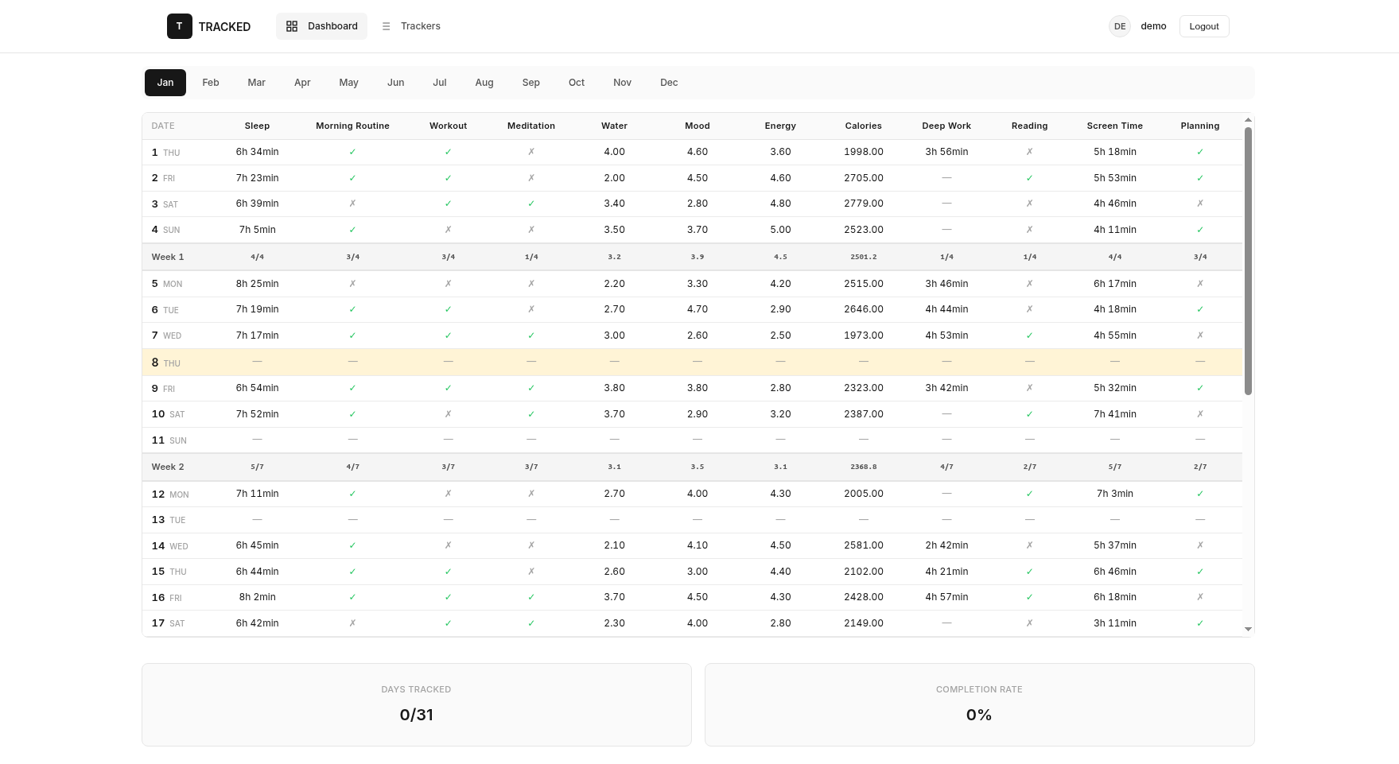Toggle Planning check for day 12
Screen dimensions: 1399x764
click(x=1199, y=494)
